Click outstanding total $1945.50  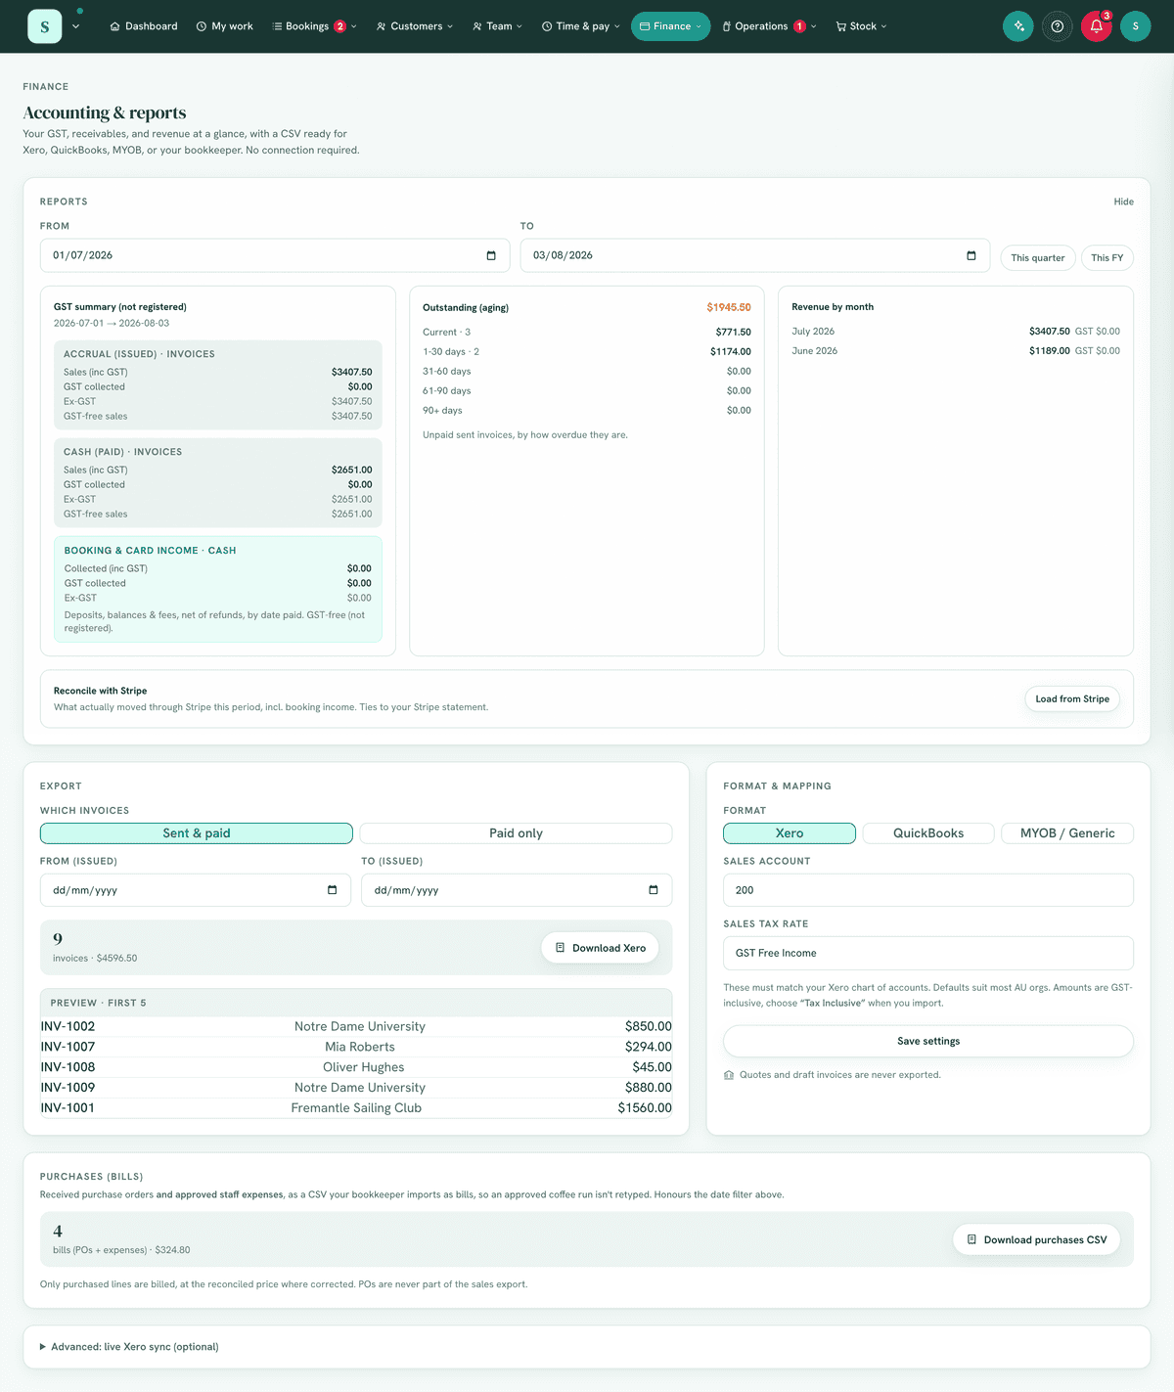pos(729,307)
